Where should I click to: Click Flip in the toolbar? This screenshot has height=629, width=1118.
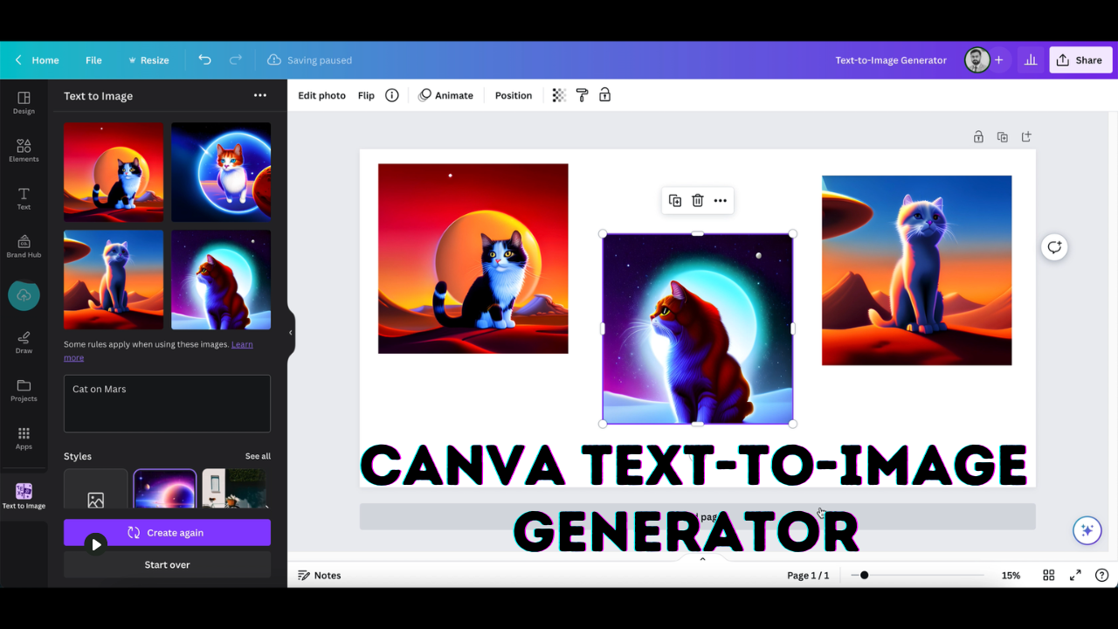(366, 95)
